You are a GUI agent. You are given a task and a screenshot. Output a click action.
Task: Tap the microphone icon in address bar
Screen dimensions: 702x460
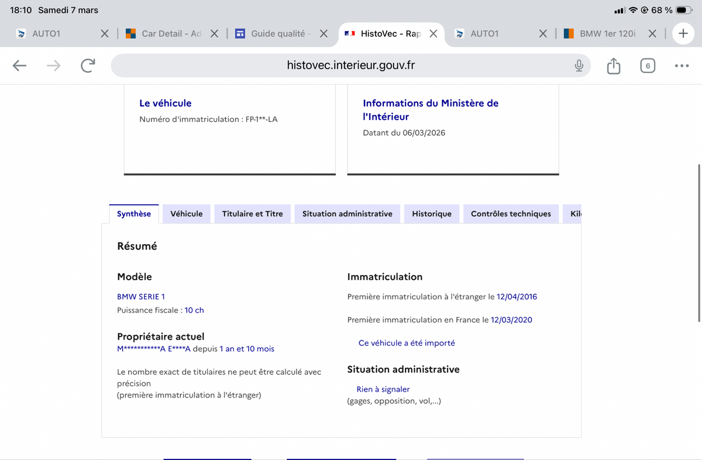click(579, 66)
